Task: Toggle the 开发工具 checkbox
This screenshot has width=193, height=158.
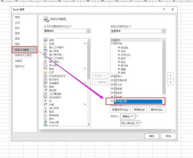Action: 115,101
